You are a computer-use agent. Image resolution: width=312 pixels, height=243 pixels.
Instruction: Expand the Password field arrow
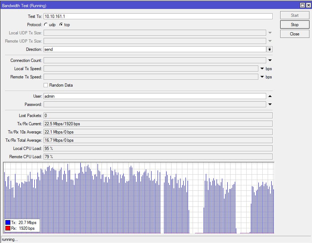click(270, 105)
